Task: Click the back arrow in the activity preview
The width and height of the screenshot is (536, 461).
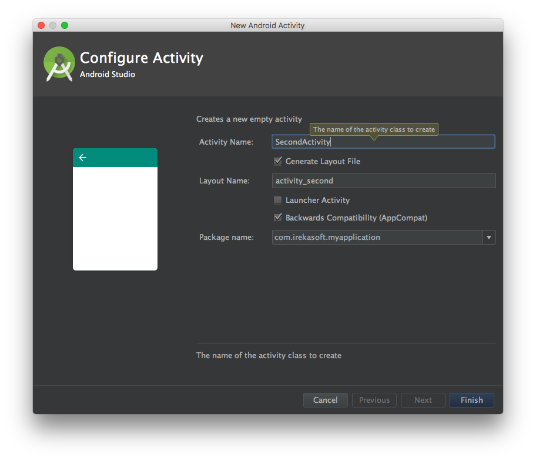Action: click(83, 158)
